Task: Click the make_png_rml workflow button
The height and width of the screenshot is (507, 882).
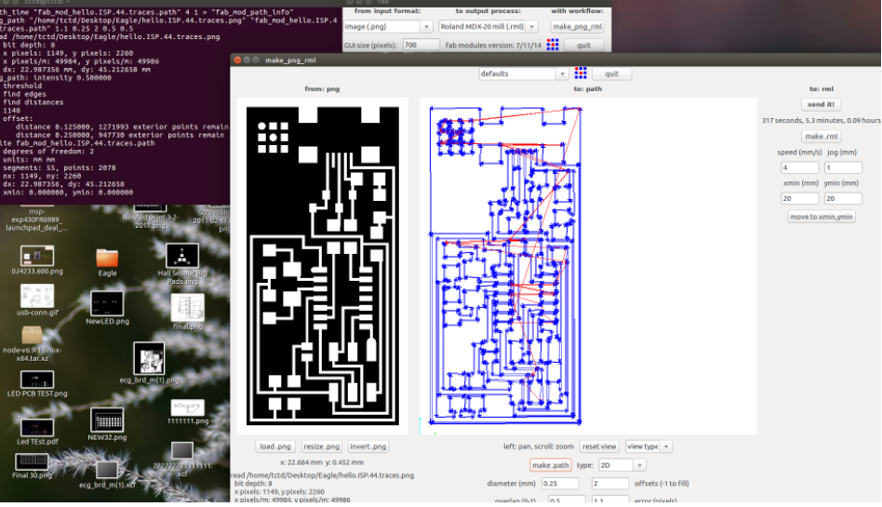Action: point(577,26)
